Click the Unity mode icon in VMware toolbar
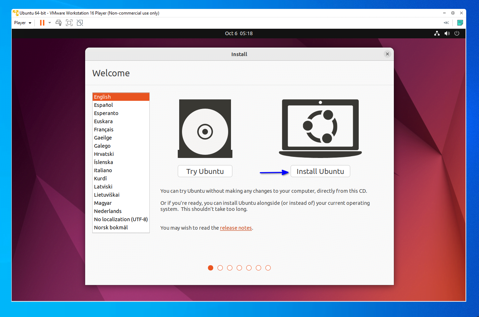 click(80, 22)
